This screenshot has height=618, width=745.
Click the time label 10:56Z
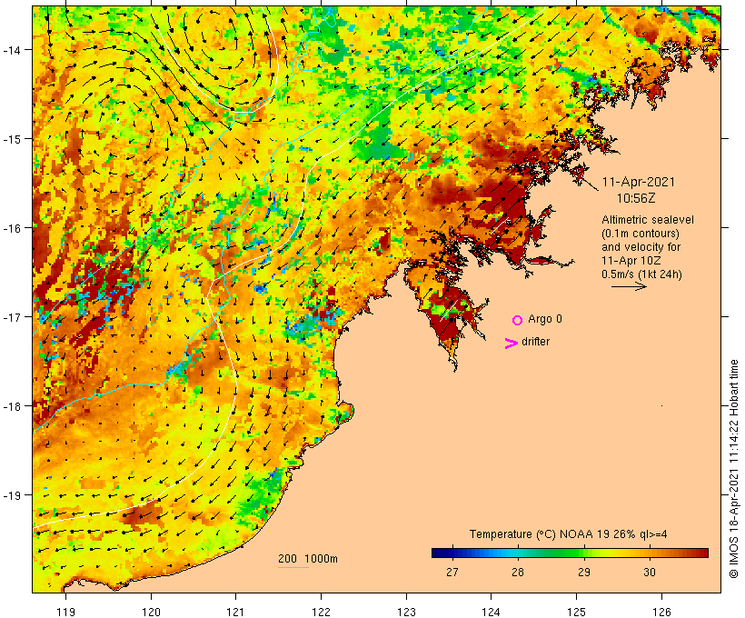636,198
